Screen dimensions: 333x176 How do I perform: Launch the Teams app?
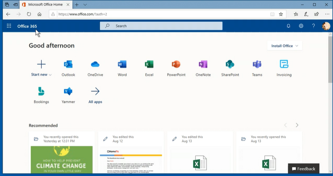coord(257,68)
